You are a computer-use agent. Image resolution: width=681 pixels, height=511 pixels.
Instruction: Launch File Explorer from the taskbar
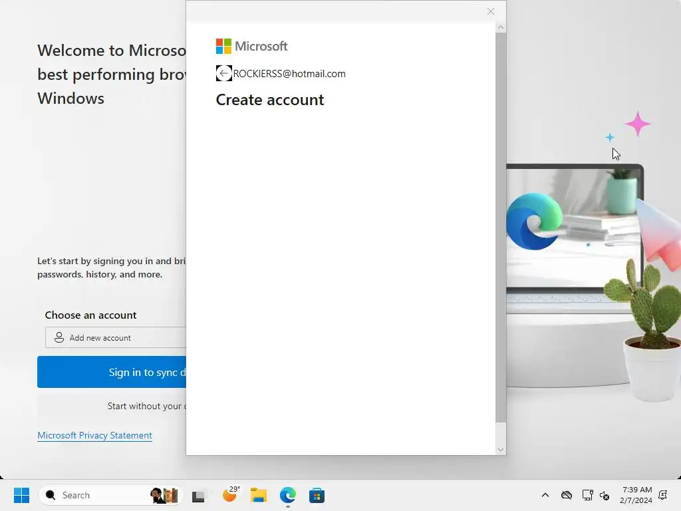click(259, 495)
